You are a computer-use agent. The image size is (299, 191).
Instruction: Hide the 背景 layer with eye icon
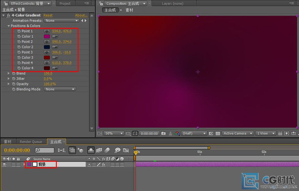click(4, 164)
